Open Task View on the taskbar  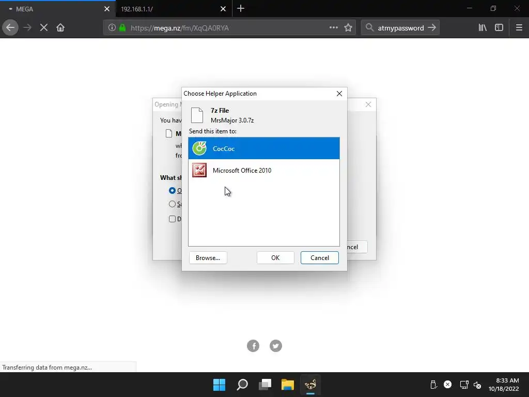coord(265,385)
